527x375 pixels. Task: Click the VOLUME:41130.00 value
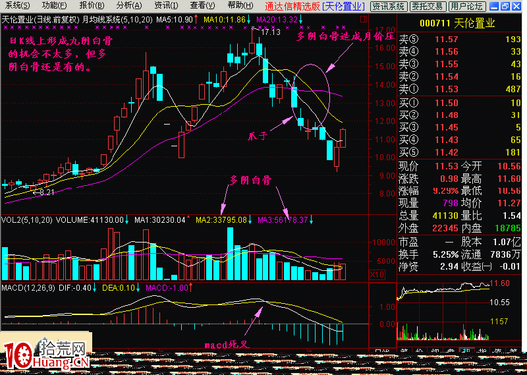click(x=90, y=220)
